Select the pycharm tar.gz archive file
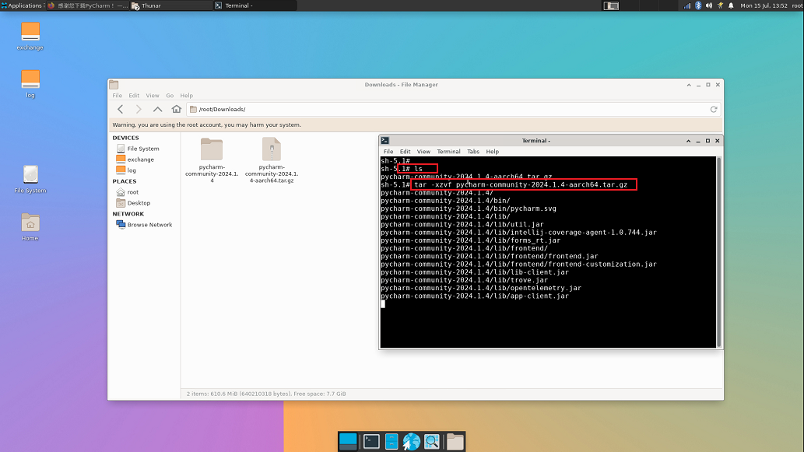This screenshot has height=452, width=804. tap(271, 159)
